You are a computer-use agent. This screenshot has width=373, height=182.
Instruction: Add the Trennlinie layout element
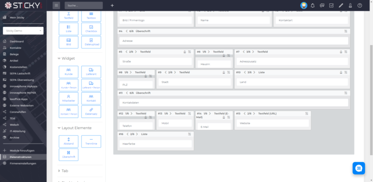pos(91,141)
